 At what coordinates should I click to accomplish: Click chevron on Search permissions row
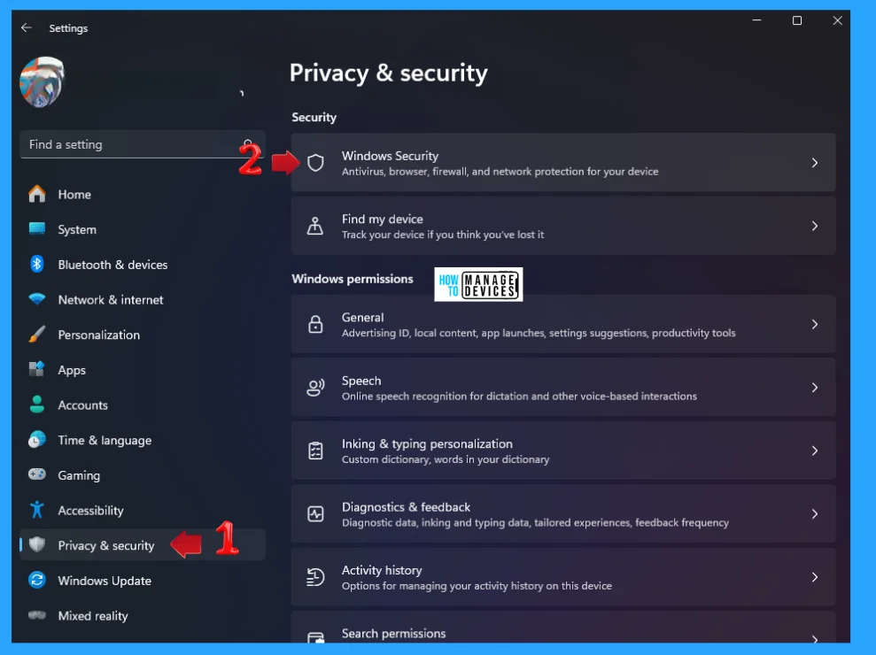815,639
